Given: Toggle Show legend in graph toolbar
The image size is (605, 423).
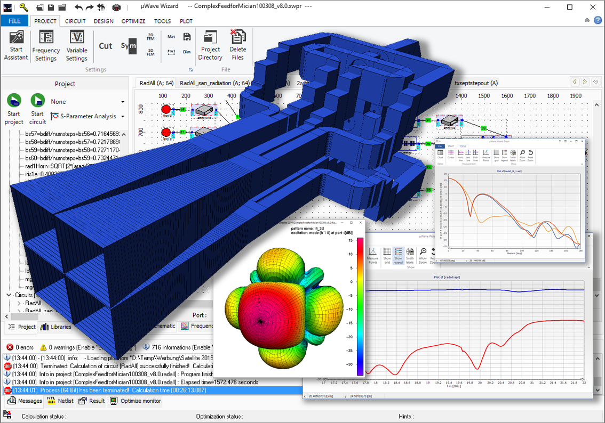Looking at the screenshot, I should (398, 256).
